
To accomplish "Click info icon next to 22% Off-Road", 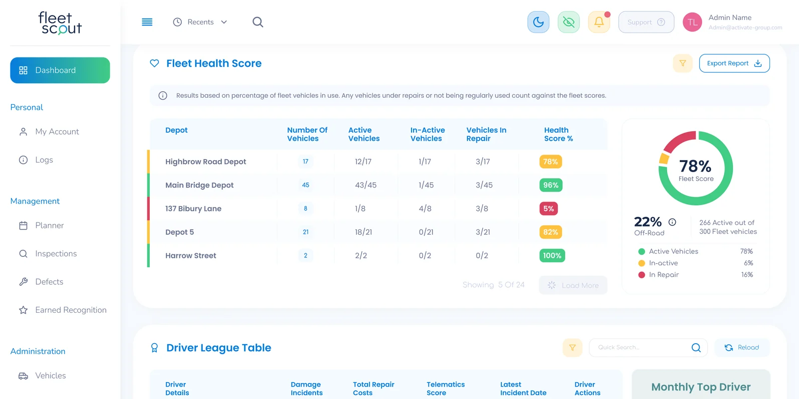I will tap(672, 222).
